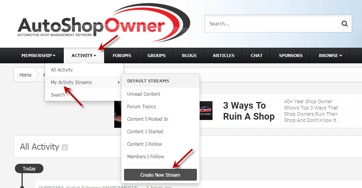The height and width of the screenshot is (188, 362).
Task: Open the Sponsors page
Action: 290,56
